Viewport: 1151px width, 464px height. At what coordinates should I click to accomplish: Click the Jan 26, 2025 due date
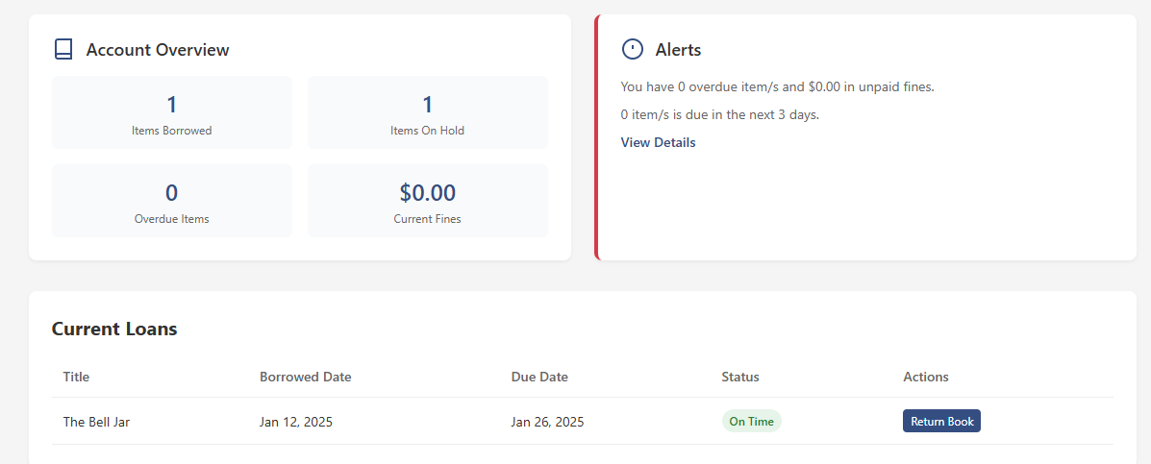tap(547, 422)
